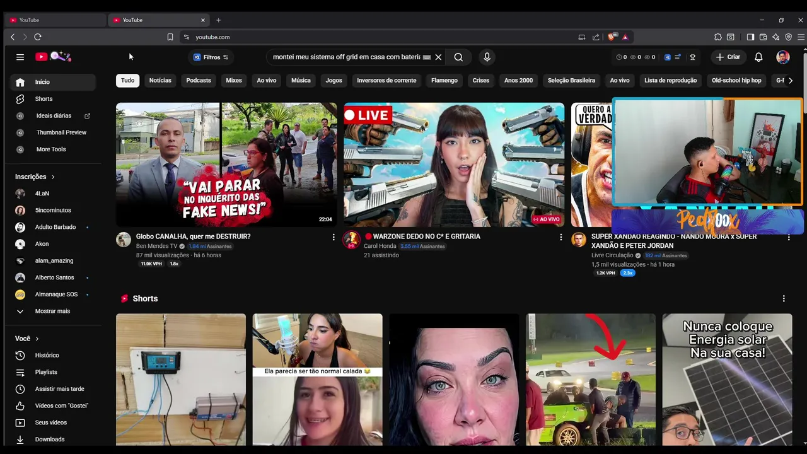Start voice search with the microphone
The height and width of the screenshot is (454, 807).
[487, 57]
